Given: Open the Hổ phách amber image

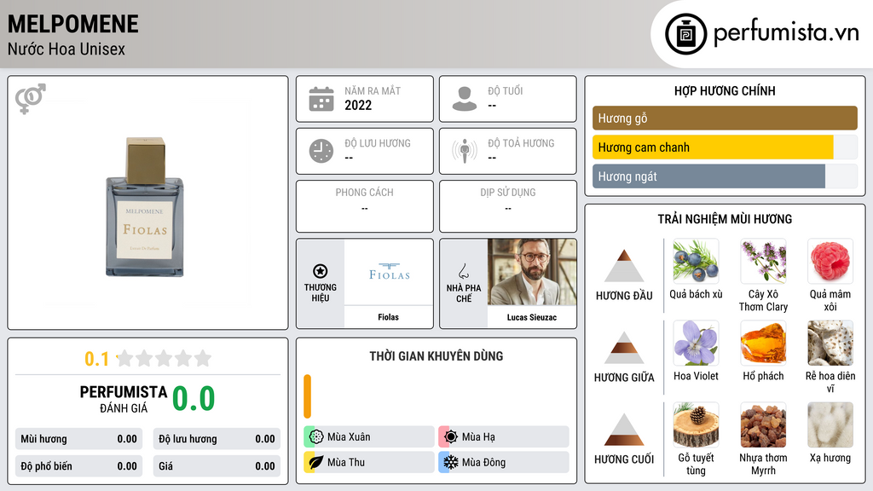Looking at the screenshot, I should pos(763,343).
